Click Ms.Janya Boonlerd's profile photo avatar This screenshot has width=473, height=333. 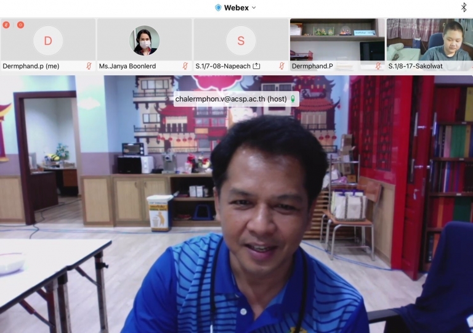(145, 41)
